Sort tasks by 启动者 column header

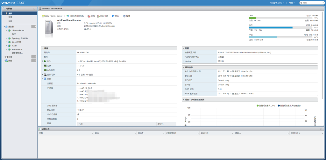(x=151, y=133)
